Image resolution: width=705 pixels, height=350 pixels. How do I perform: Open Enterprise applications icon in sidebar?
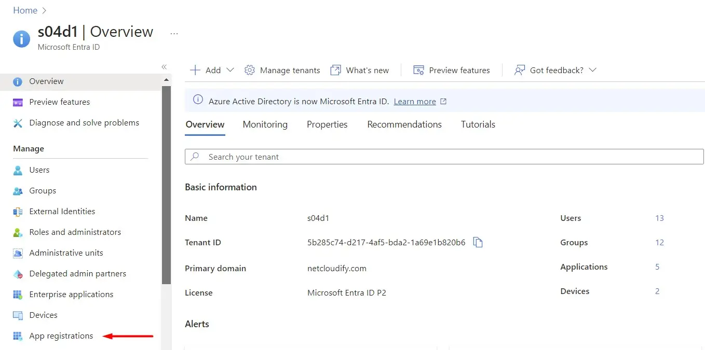point(18,295)
